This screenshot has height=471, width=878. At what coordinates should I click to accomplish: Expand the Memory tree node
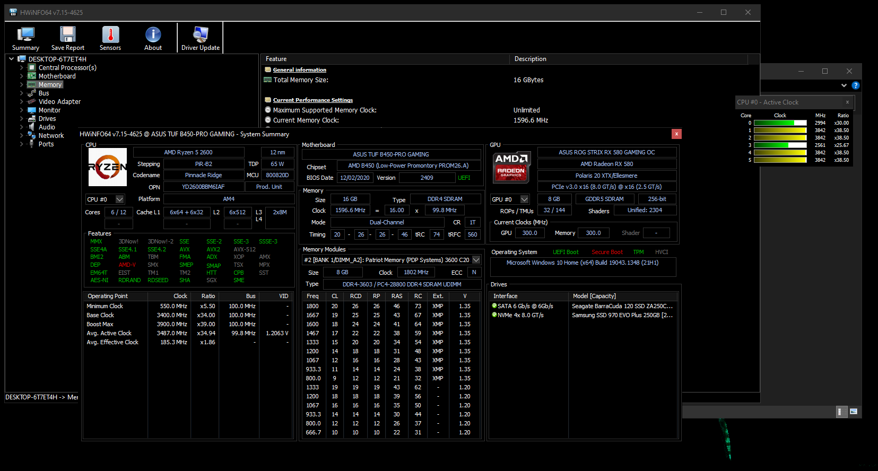coord(22,84)
